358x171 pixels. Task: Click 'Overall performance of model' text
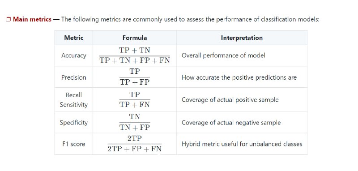click(223, 56)
